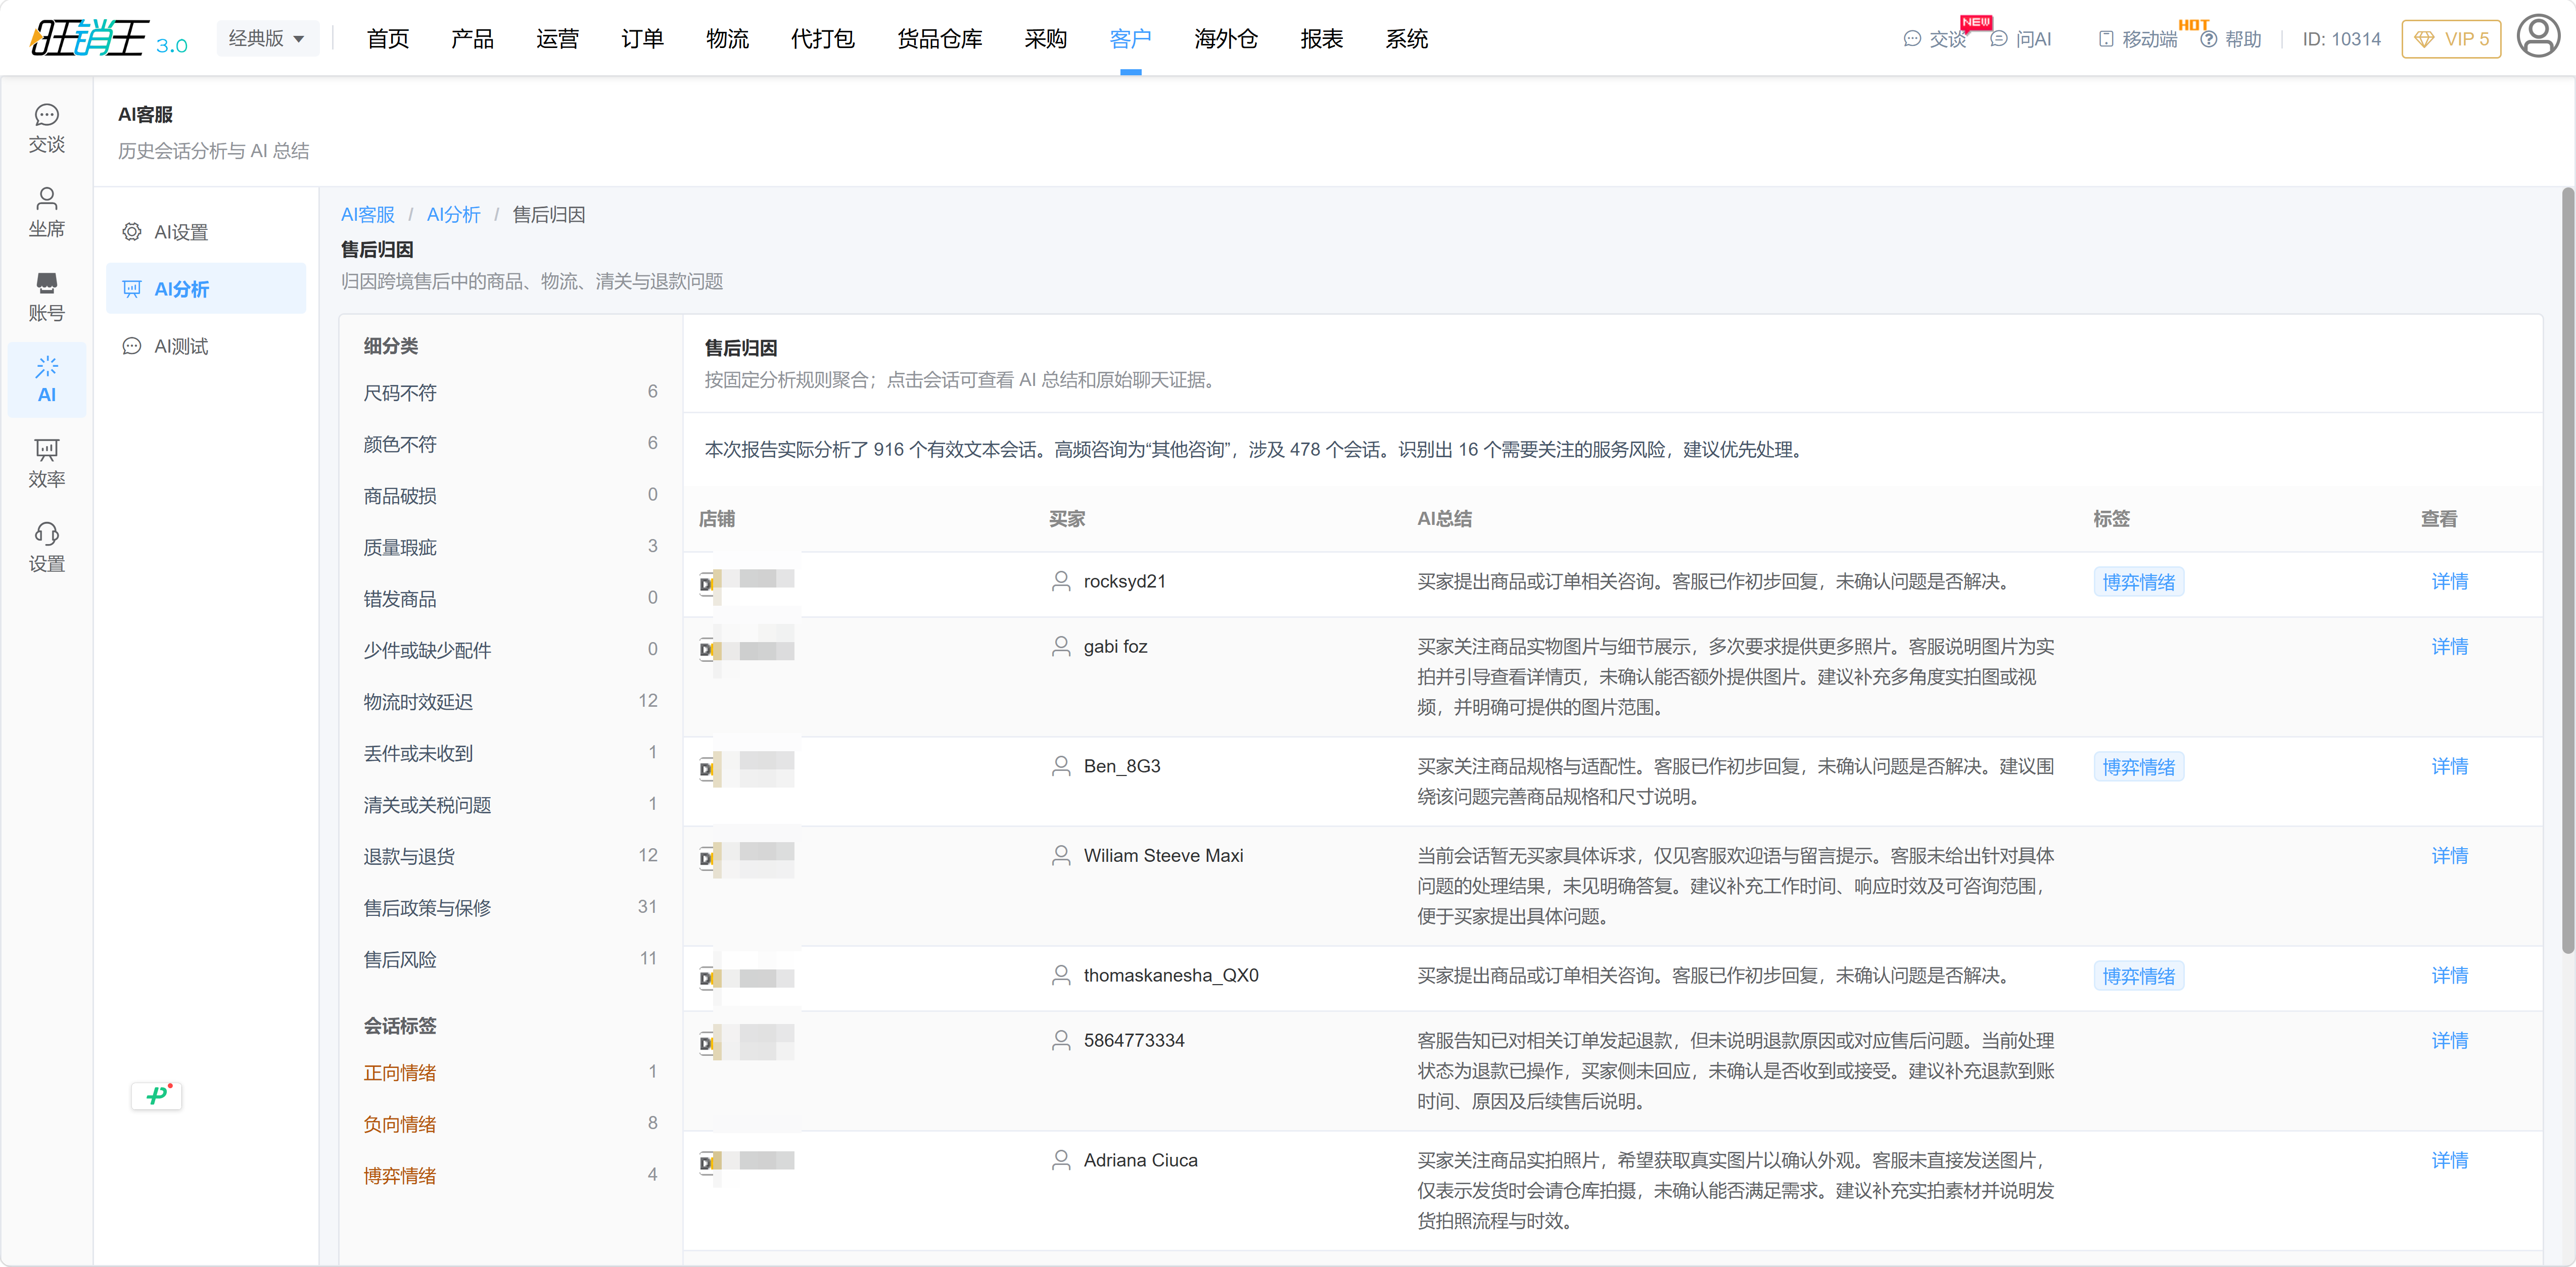Open 详情 for buyer rocksyd21

pyautogui.click(x=2449, y=580)
